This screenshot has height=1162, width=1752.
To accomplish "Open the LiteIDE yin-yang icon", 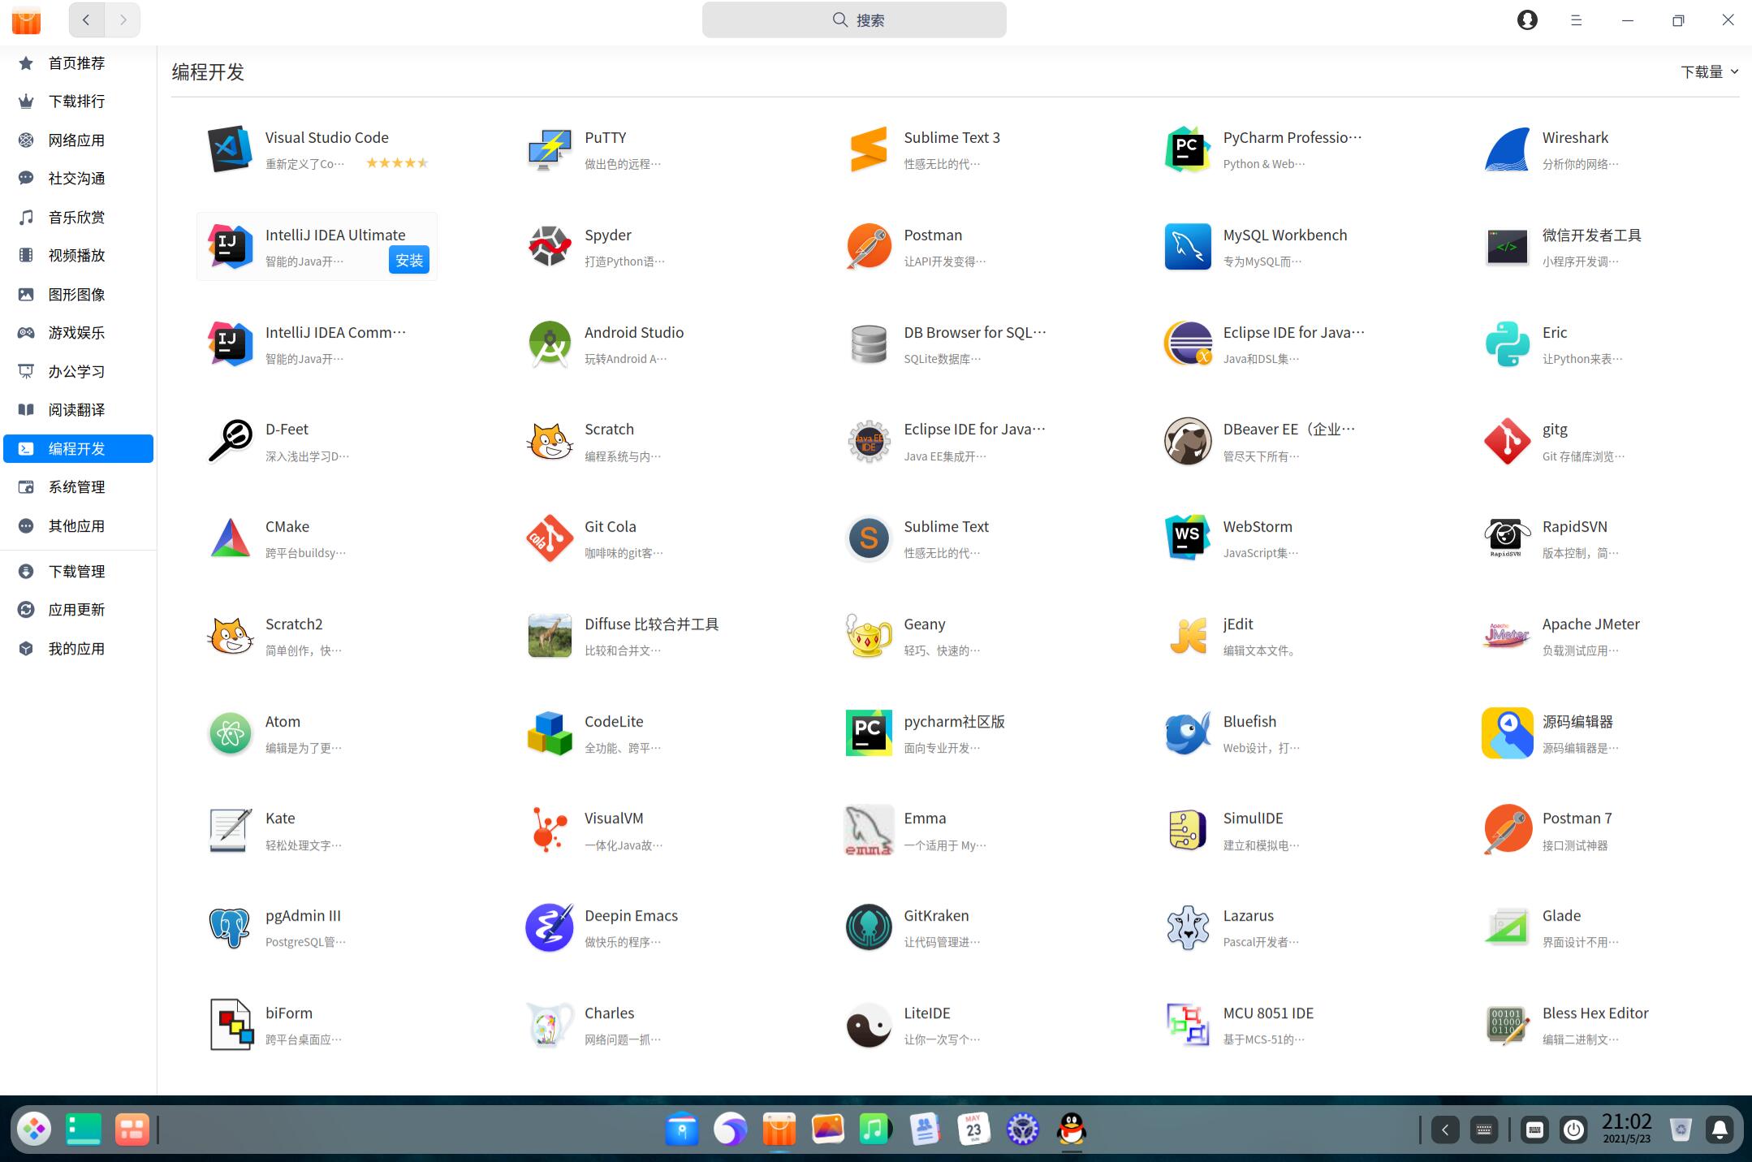I will [869, 1025].
